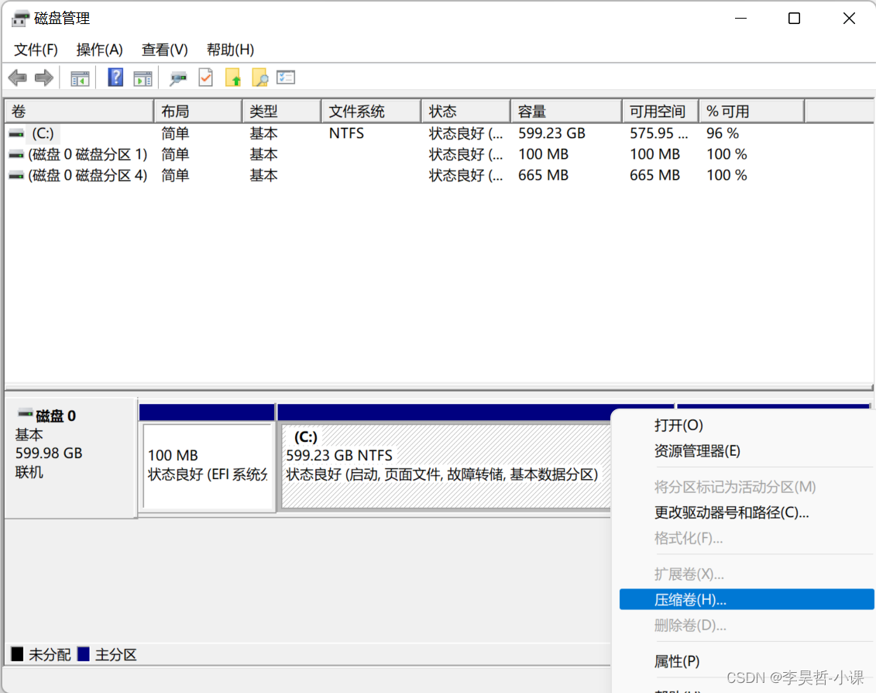Open Help via blue question-mark icon
This screenshot has height=693, width=876.
(x=115, y=78)
